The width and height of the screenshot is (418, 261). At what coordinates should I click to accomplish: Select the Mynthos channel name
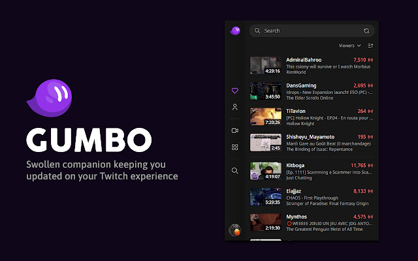coord(297,217)
